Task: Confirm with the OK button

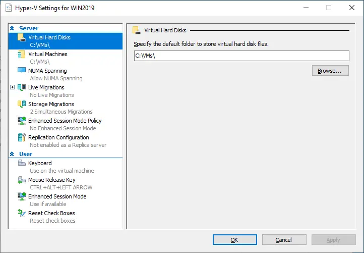Action: 235,240
